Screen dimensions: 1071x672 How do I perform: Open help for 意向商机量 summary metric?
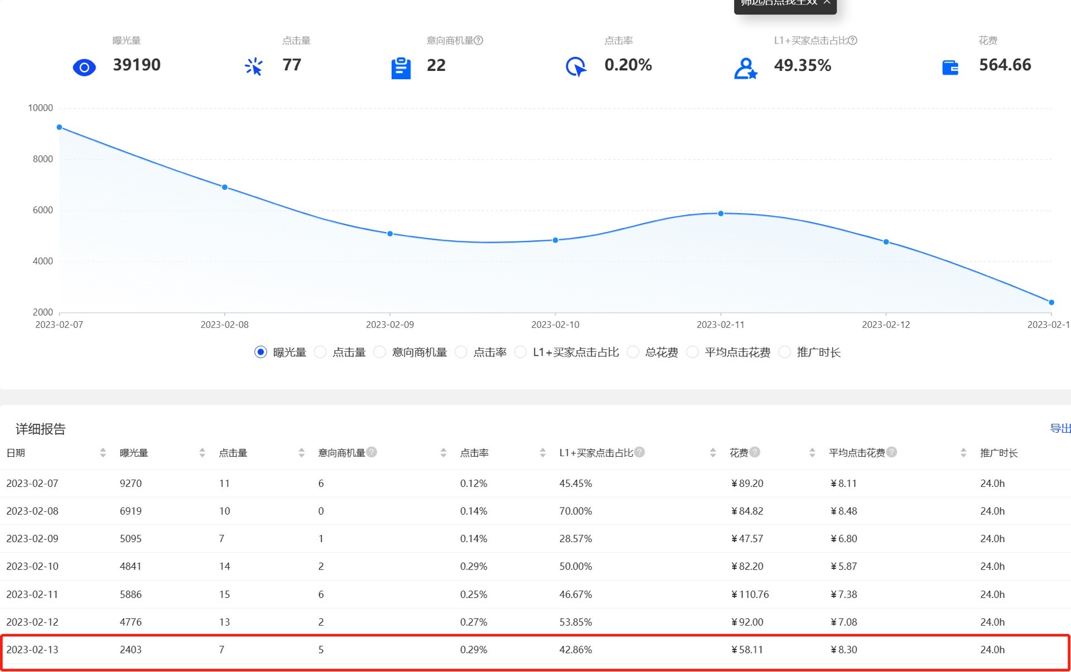pyautogui.click(x=479, y=40)
